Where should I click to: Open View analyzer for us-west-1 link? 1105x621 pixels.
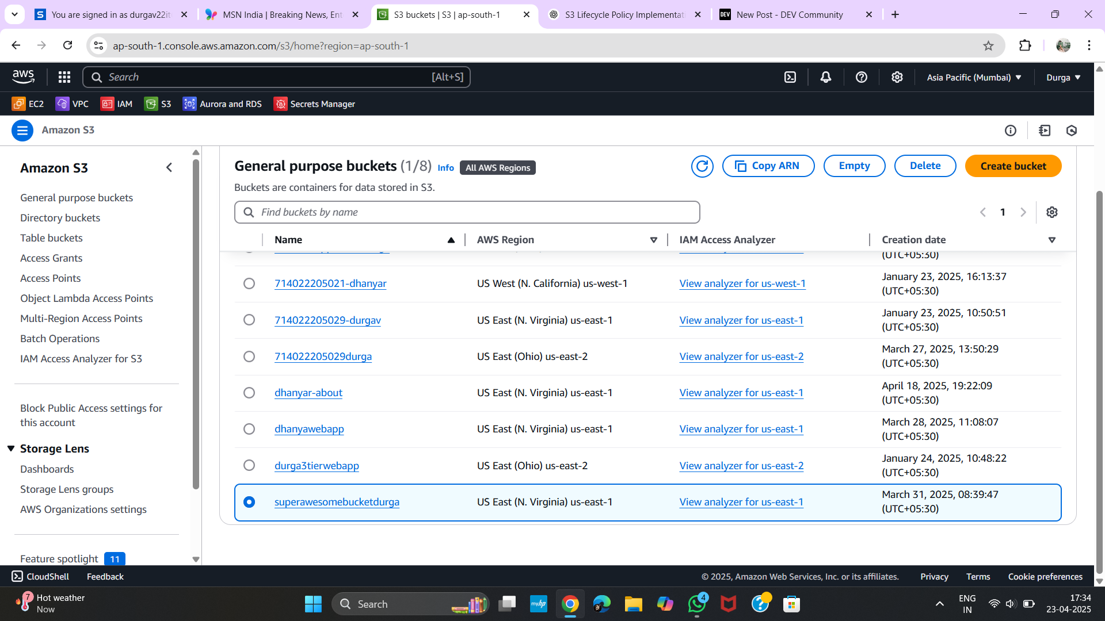[742, 283]
